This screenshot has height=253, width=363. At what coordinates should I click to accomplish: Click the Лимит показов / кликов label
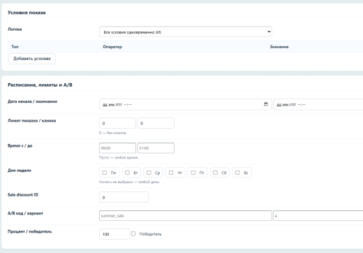click(x=31, y=121)
